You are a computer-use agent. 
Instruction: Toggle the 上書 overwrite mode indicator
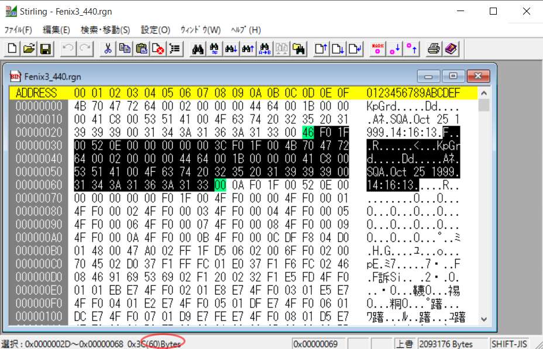404,344
